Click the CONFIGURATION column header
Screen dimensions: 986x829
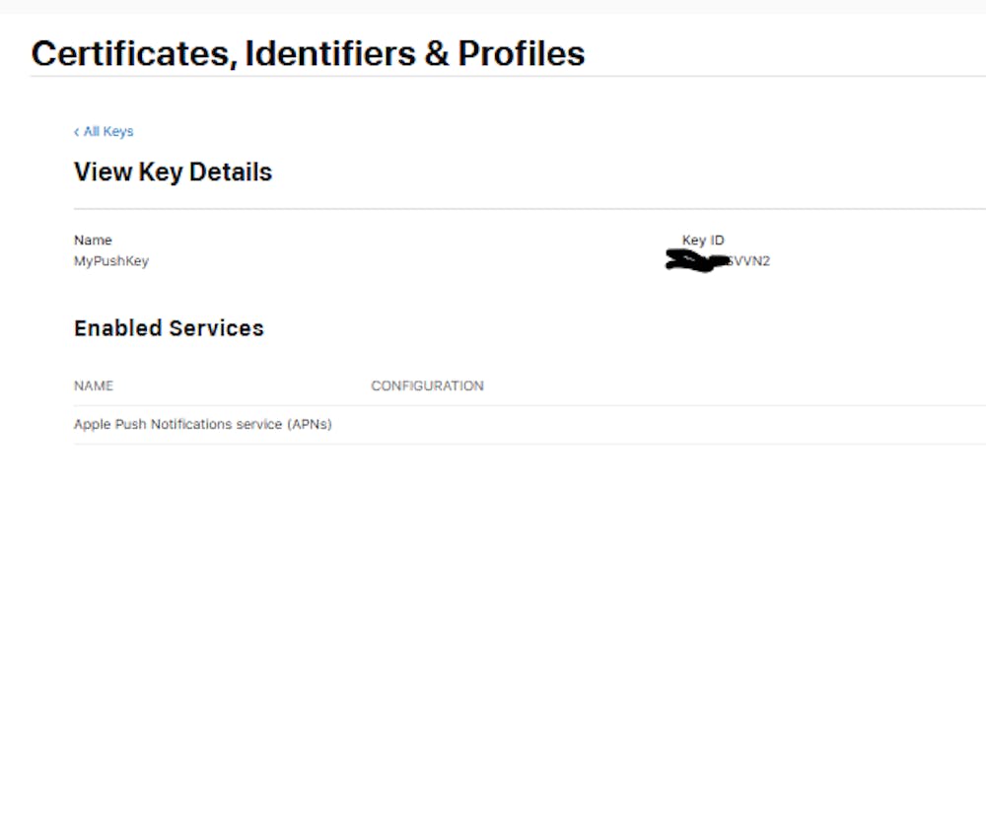click(427, 386)
